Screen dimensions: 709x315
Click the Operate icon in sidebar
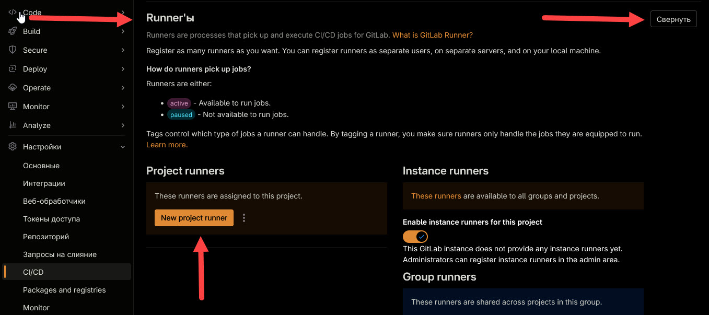click(x=13, y=88)
